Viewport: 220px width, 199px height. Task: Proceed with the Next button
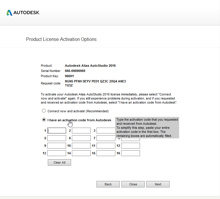point(158,184)
